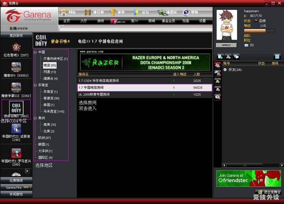The image size is (284, 204).
Task: Open the chat bubbles icon above friend list
Action: pos(236,57)
